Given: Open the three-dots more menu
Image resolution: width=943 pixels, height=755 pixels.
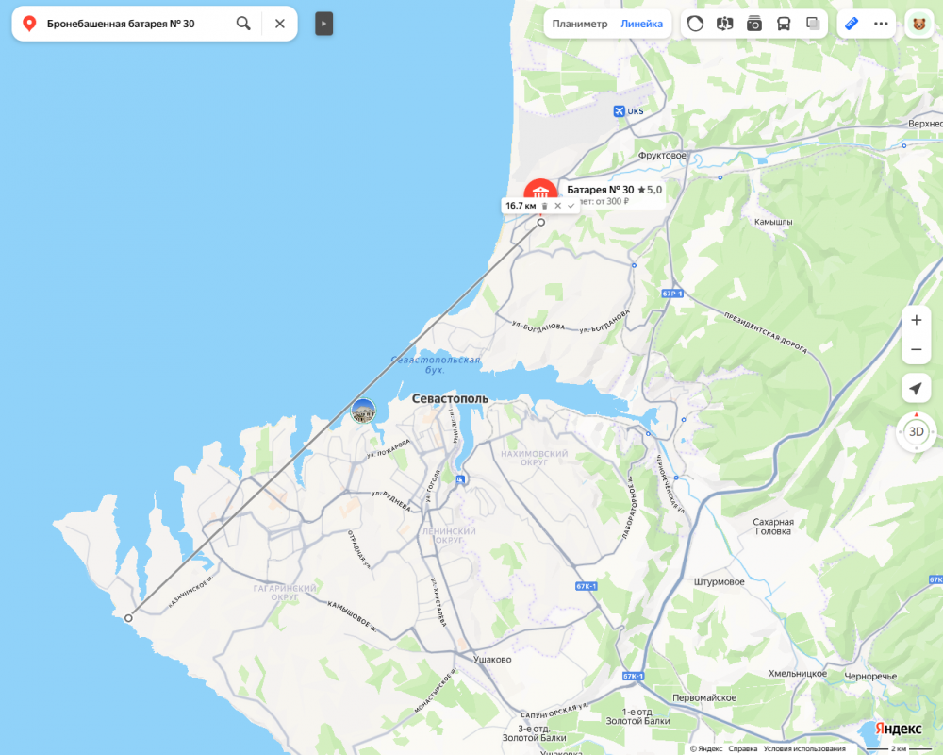Looking at the screenshot, I should [x=881, y=24].
